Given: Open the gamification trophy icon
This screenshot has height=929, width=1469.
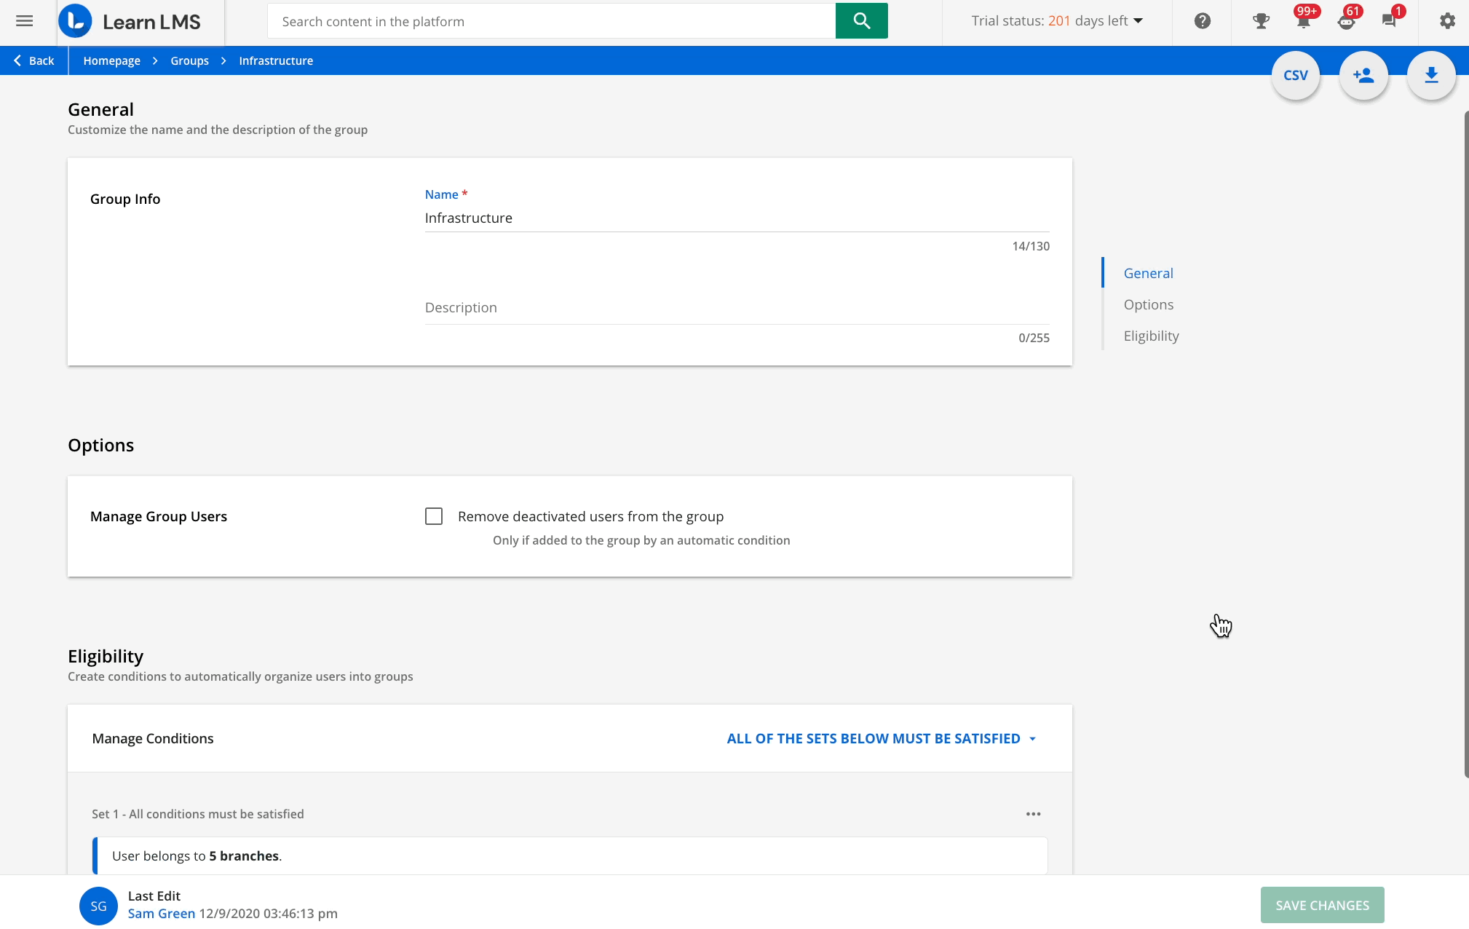Looking at the screenshot, I should click(x=1261, y=21).
